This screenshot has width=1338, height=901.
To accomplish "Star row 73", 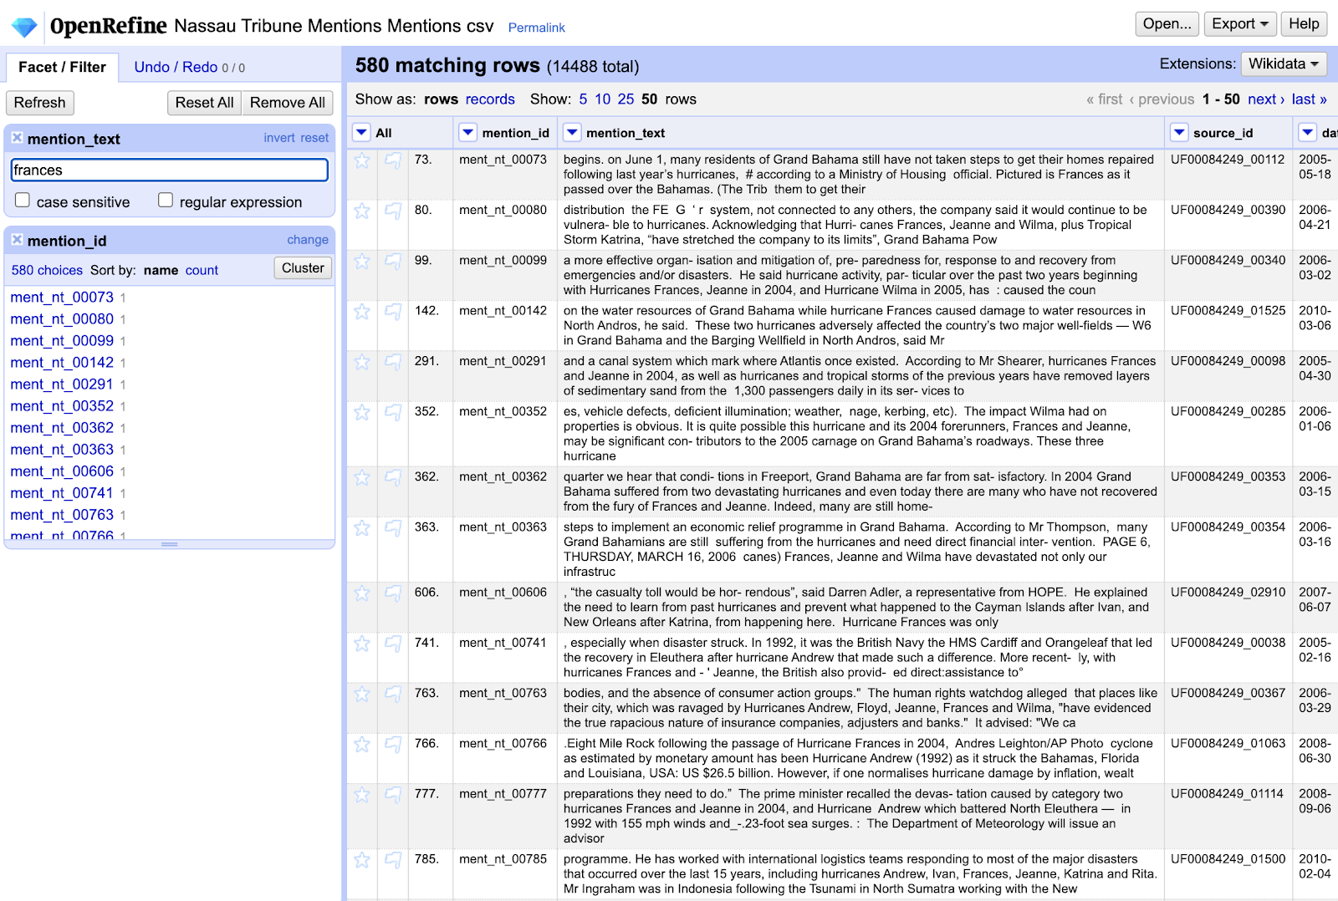I will pos(362,160).
